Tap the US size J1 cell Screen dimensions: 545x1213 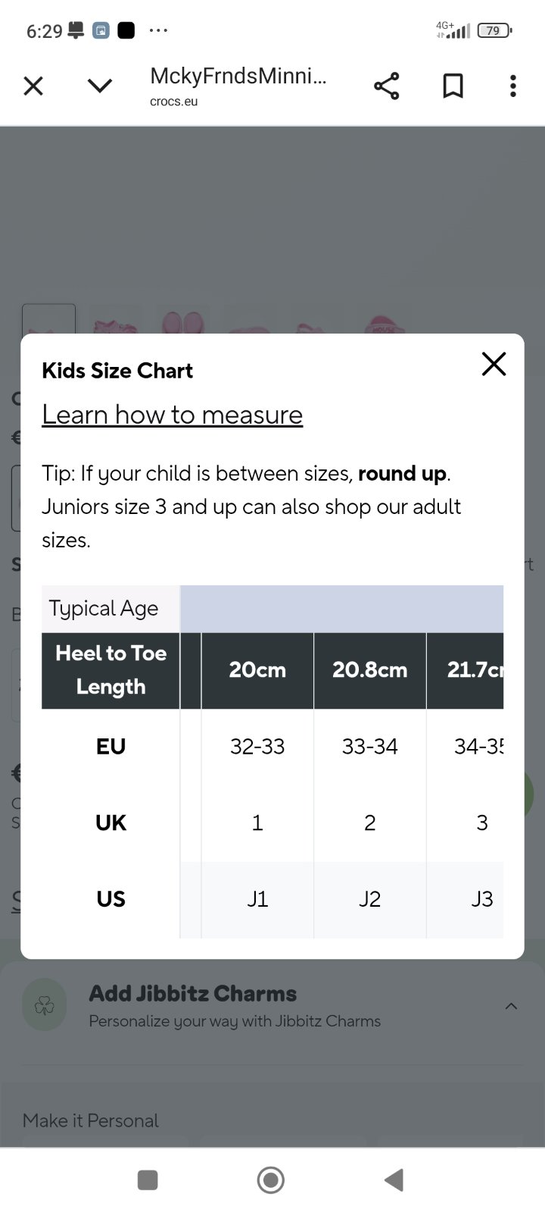[257, 899]
